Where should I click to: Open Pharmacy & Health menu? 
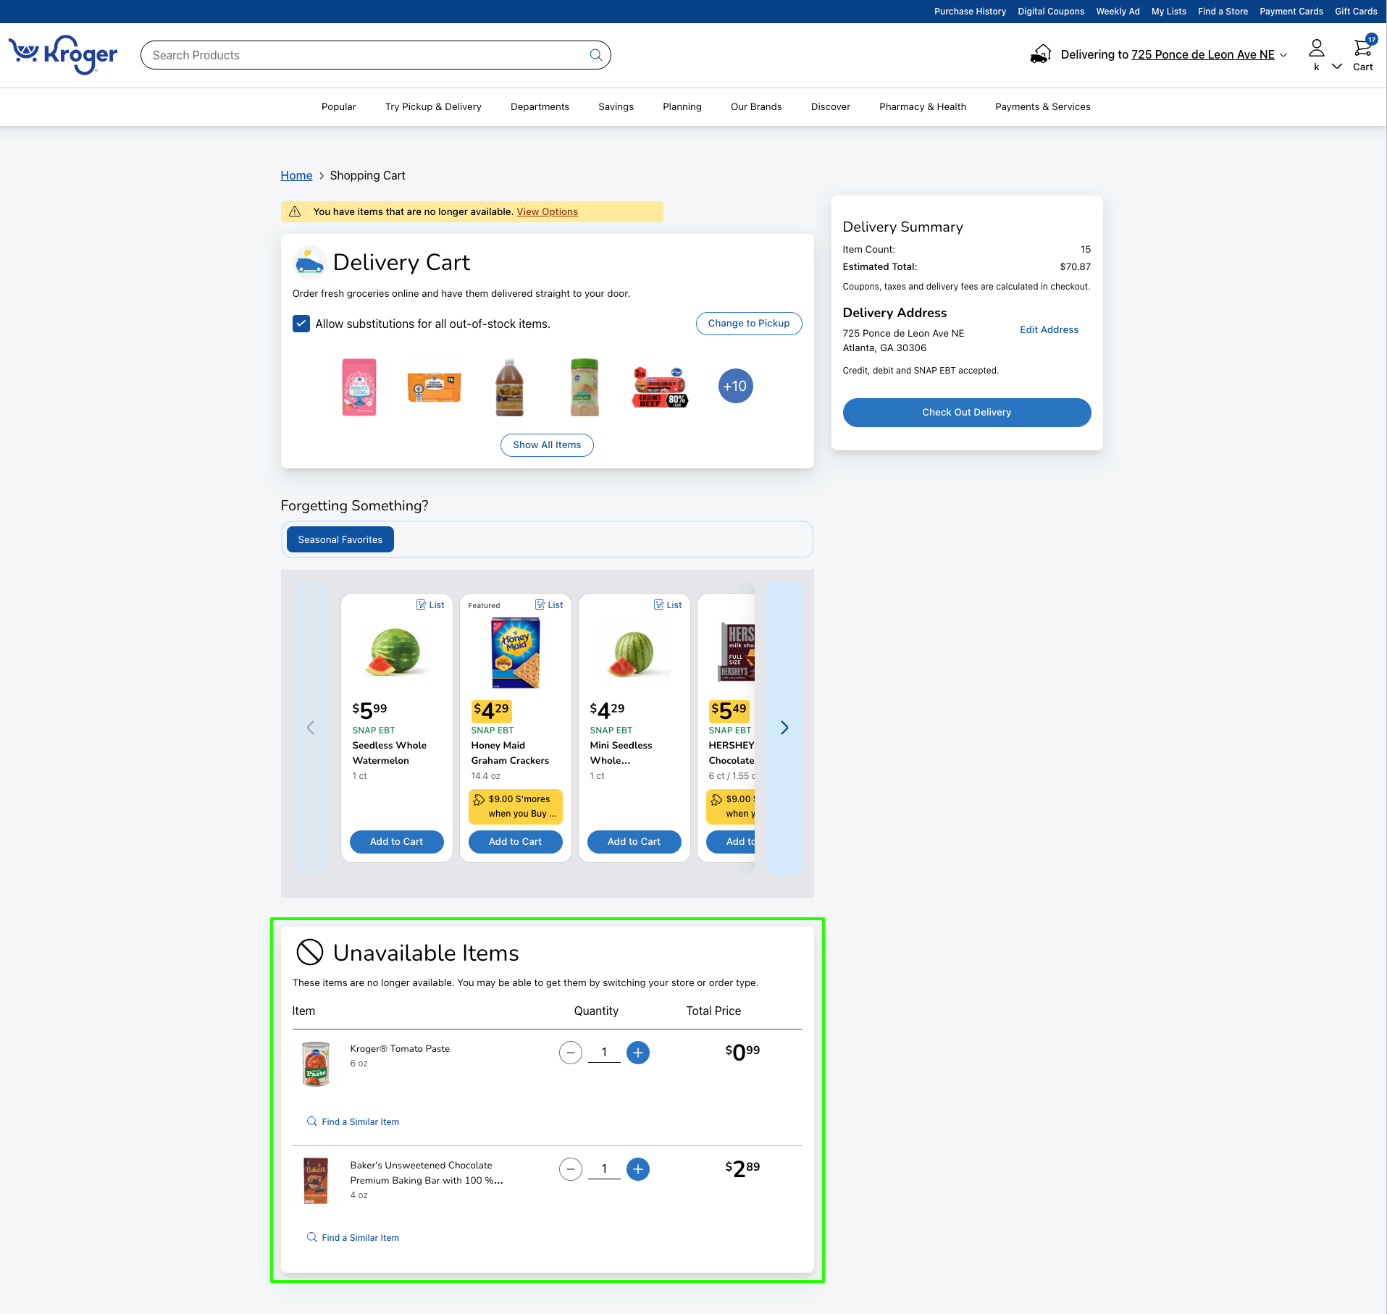click(x=923, y=107)
